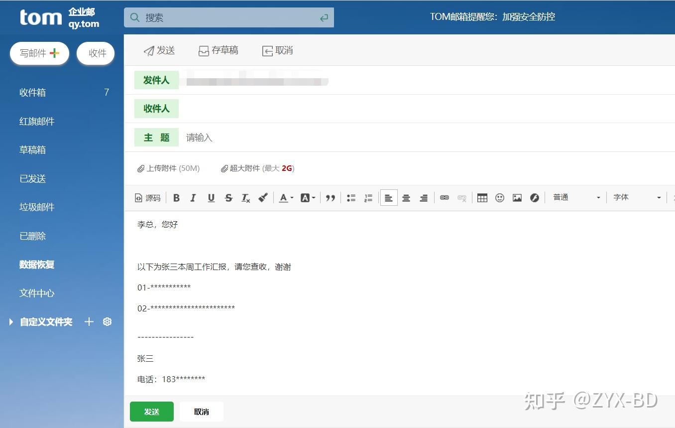Add a new custom folder with plus icon

pos(89,322)
